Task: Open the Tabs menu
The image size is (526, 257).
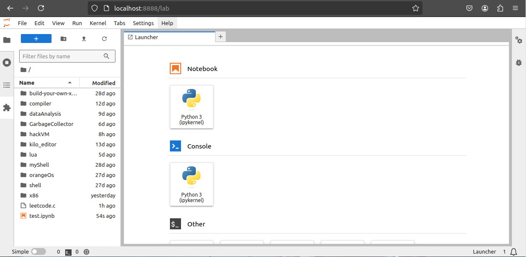Action: pos(120,23)
